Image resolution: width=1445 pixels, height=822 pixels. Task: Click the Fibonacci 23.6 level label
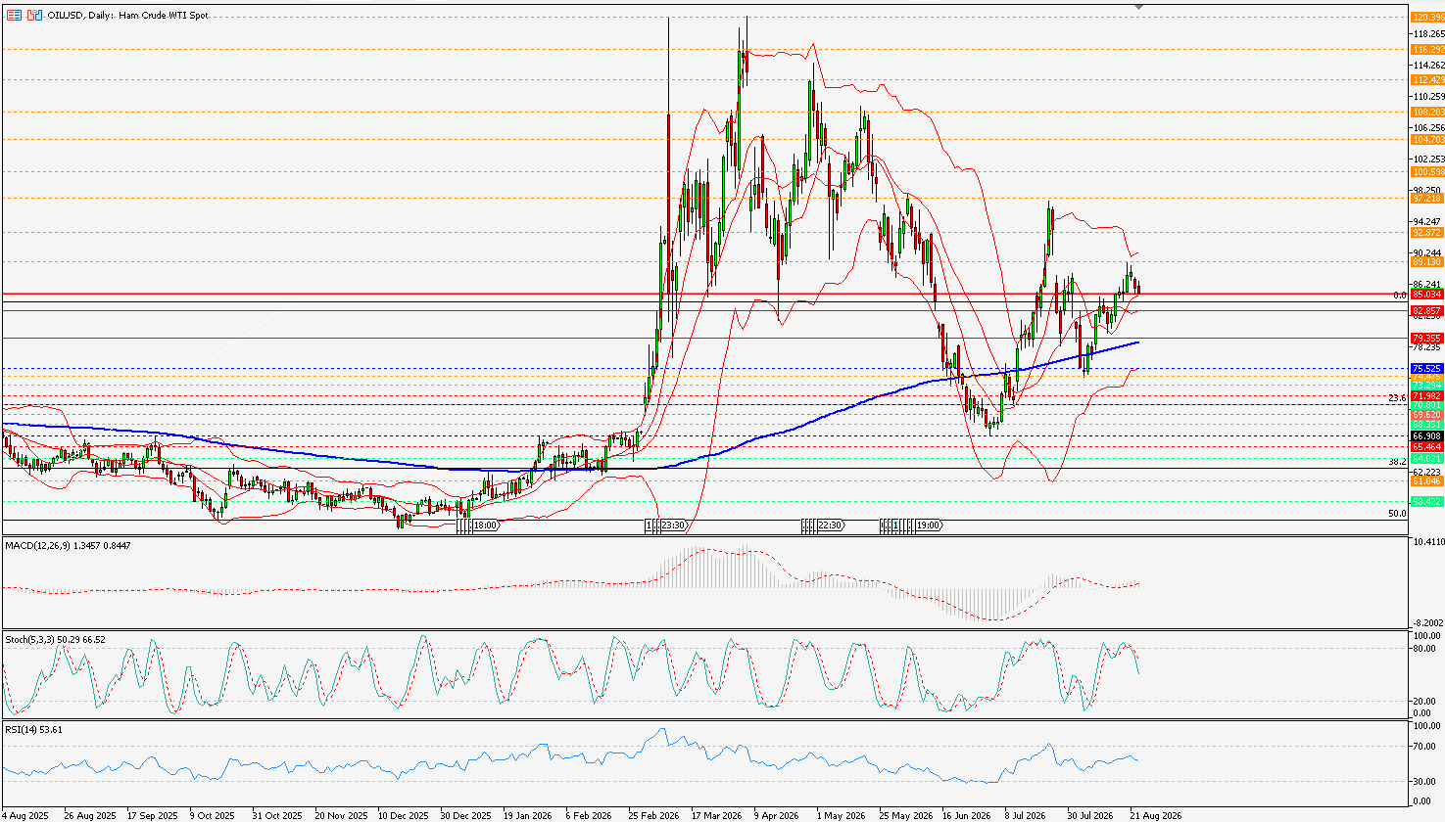tap(1398, 398)
